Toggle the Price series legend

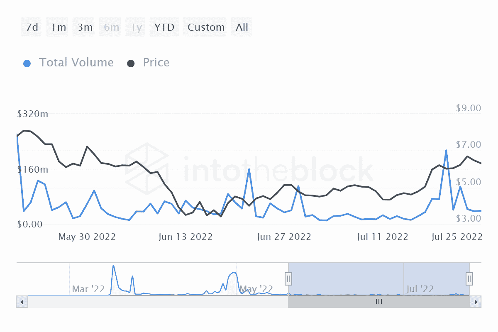(156, 63)
